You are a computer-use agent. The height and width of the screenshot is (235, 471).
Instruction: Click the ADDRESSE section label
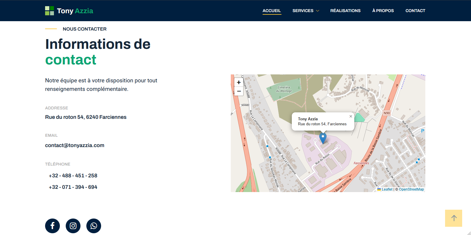coord(56,108)
